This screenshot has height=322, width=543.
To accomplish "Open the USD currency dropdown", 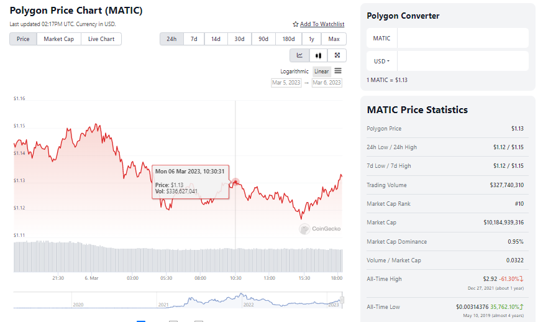I will pyautogui.click(x=381, y=61).
